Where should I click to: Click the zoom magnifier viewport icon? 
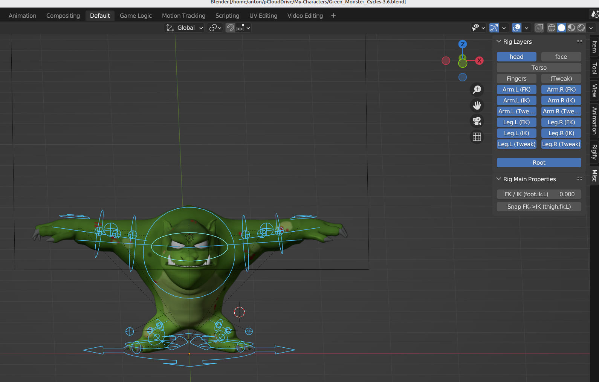[x=477, y=90]
